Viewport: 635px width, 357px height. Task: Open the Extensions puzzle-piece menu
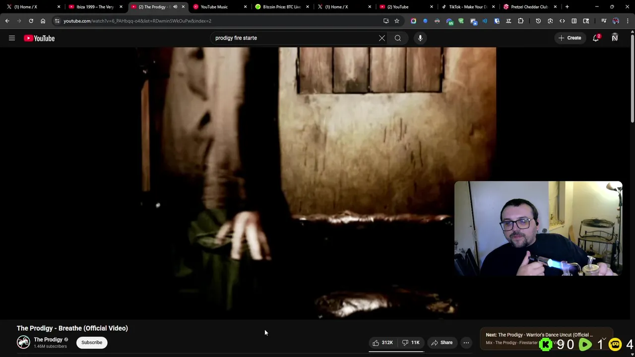[520, 21]
